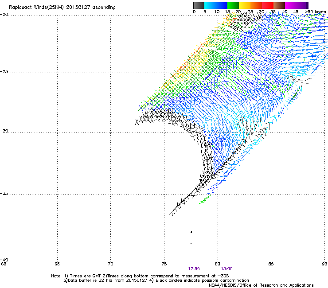
Task: Click the legend value '25'
Action: click(x=250, y=12)
